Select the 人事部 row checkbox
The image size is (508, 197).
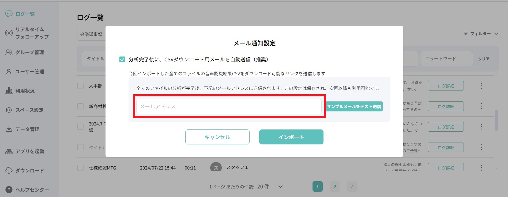tap(80, 86)
